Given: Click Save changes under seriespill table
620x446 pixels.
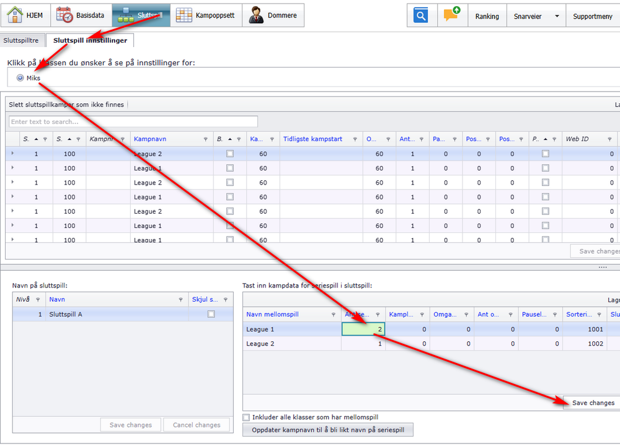Looking at the screenshot, I should tap(593, 403).
